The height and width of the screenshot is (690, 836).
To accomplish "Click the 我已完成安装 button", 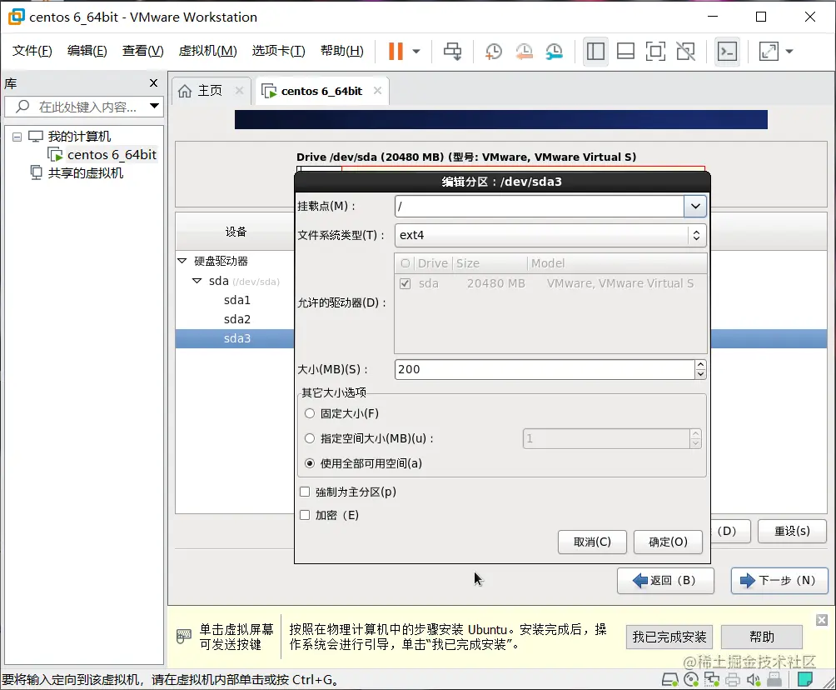I will 669,637.
